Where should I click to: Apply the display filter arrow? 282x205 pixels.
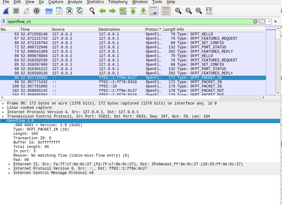tap(262, 22)
